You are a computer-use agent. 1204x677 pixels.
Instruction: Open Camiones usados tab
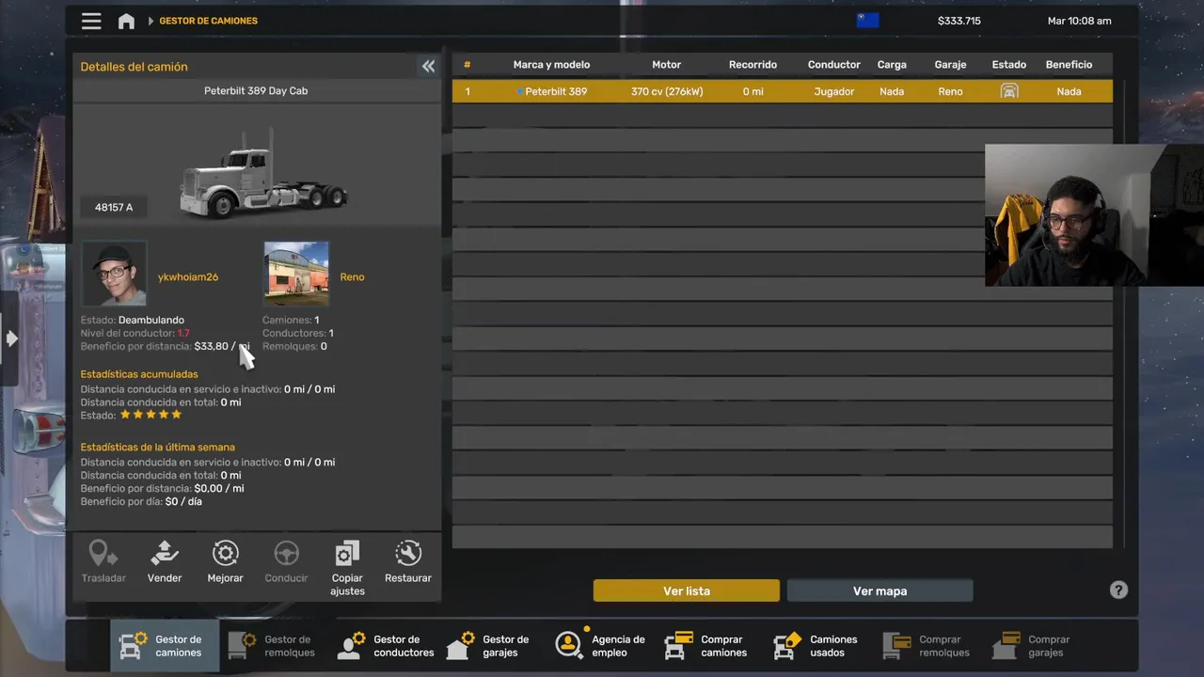point(816,646)
